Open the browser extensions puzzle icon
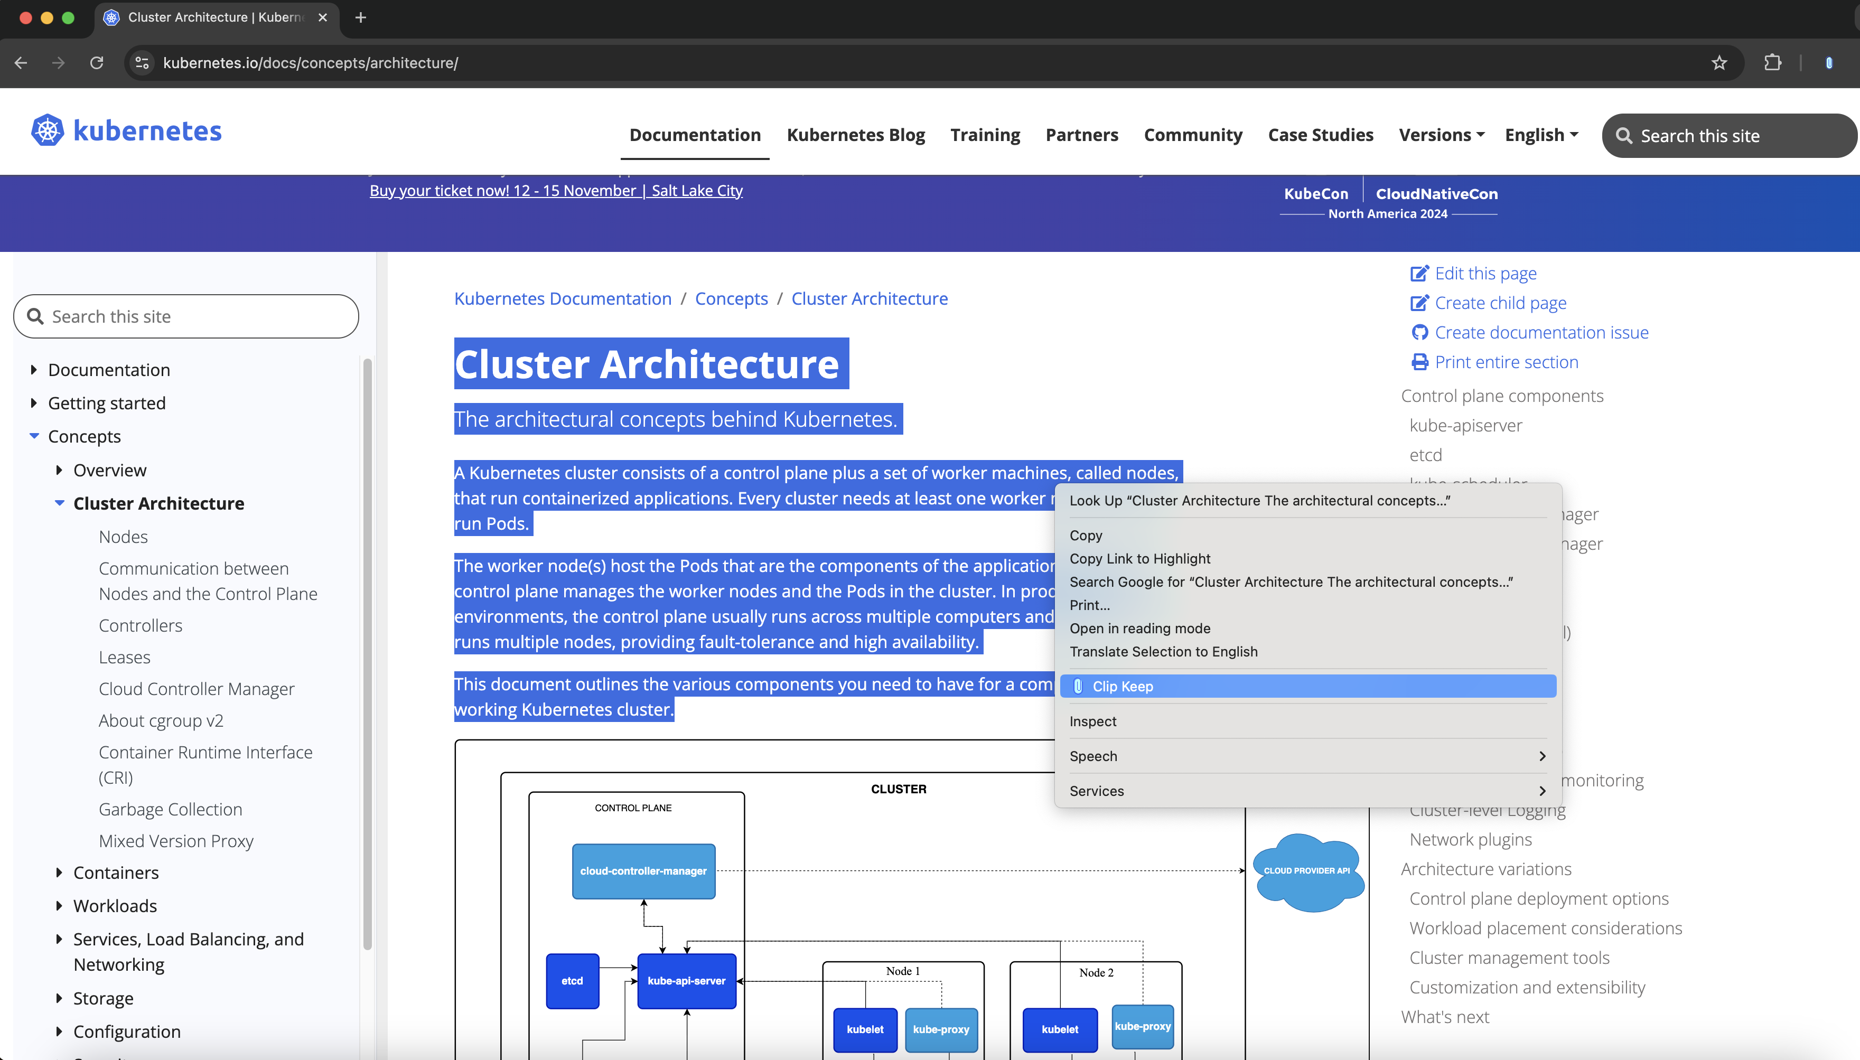This screenshot has height=1060, width=1860. pyautogui.click(x=1773, y=63)
